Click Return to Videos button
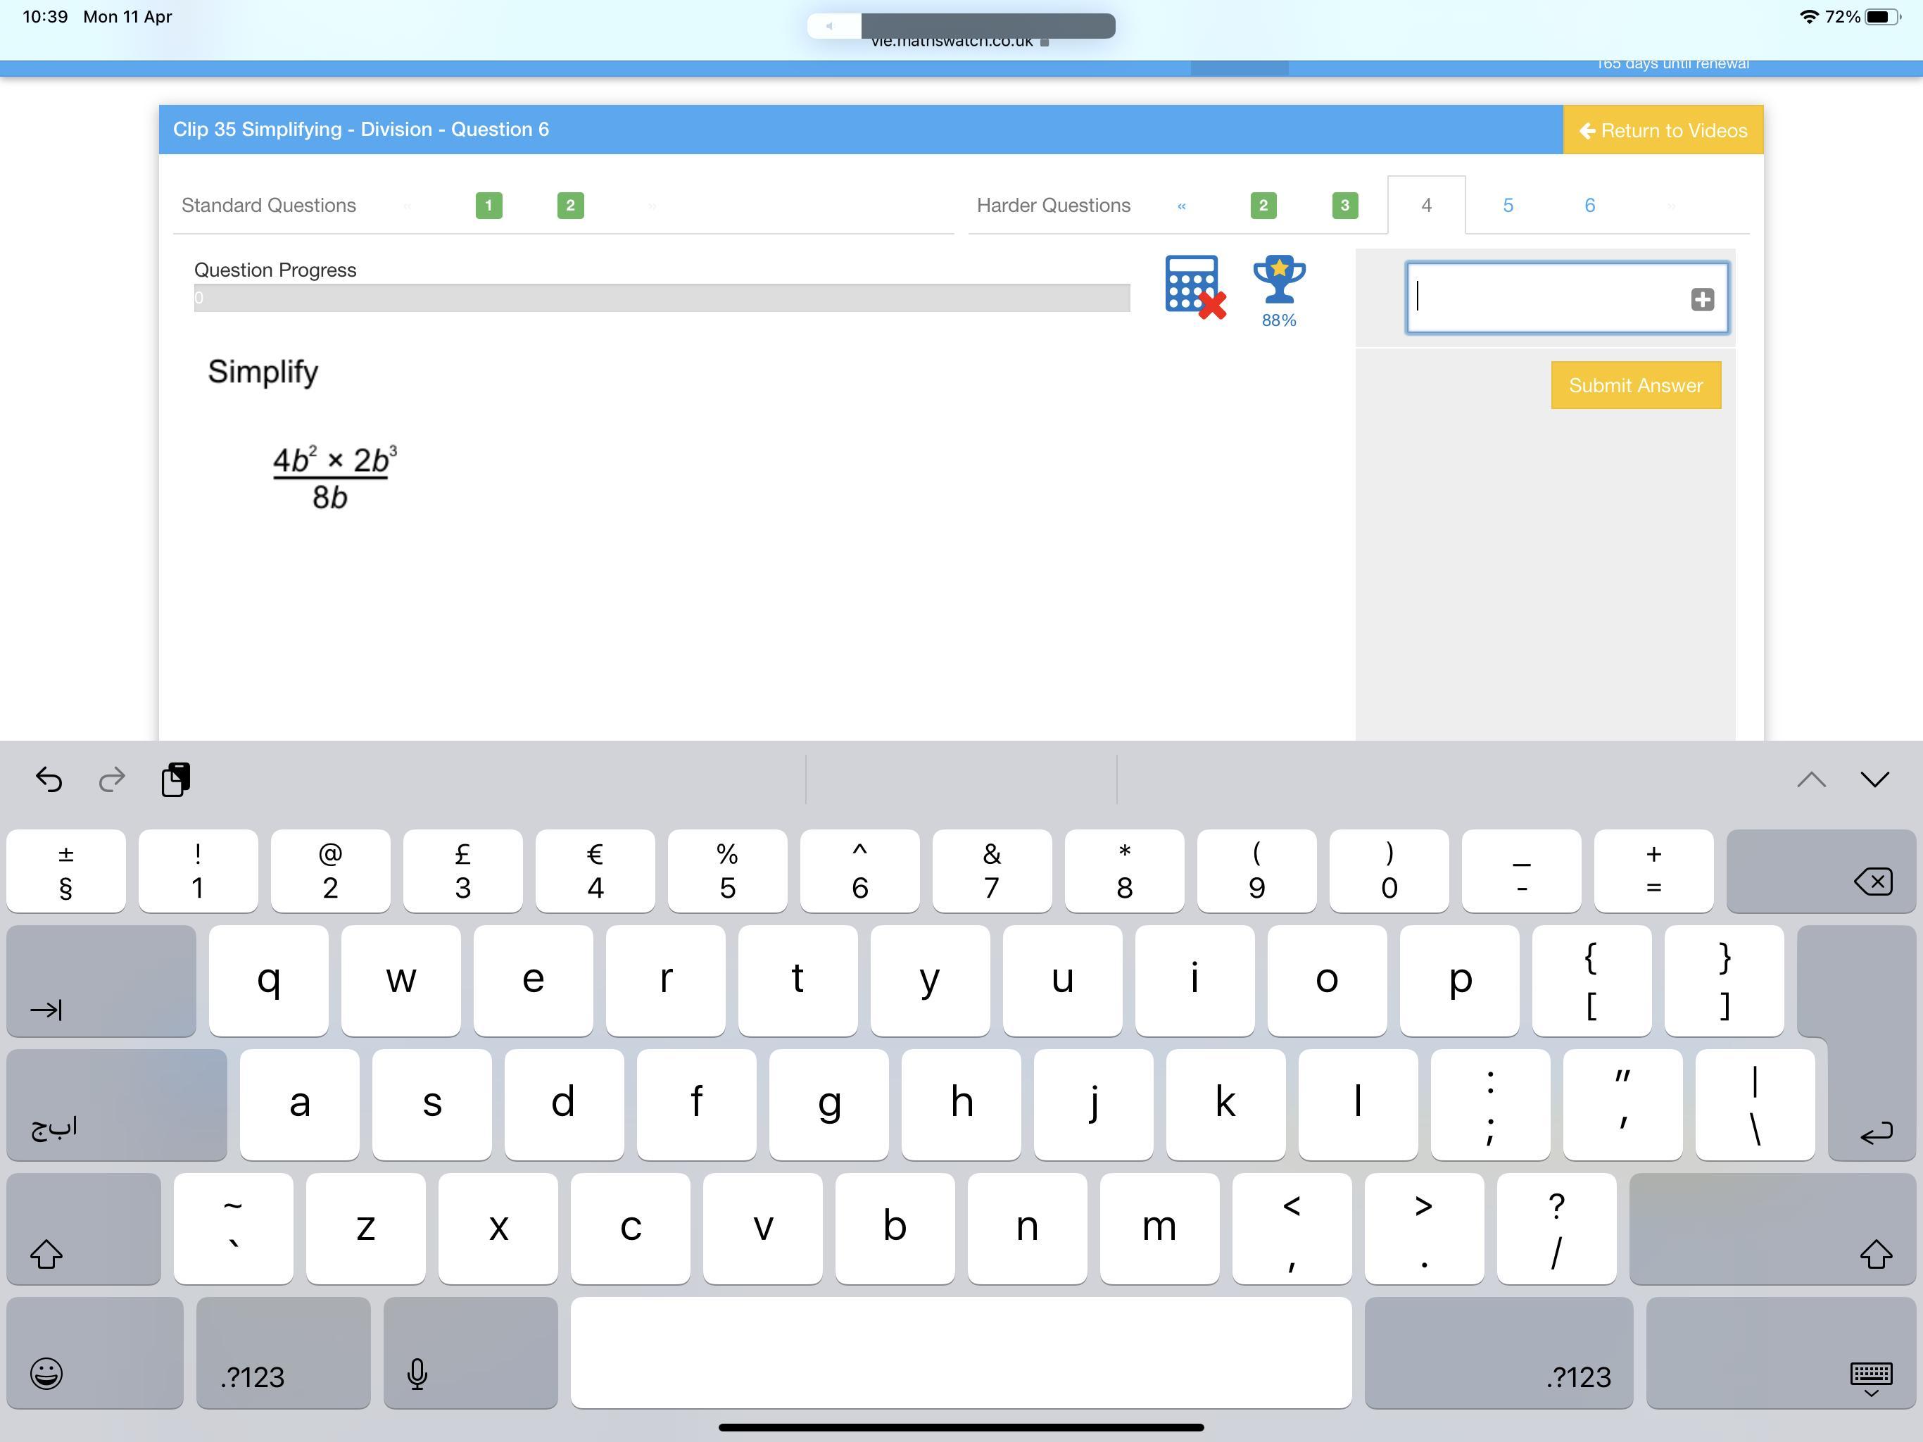 click(x=1662, y=130)
